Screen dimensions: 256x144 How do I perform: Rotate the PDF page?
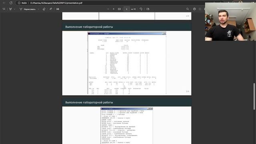point(141,9)
